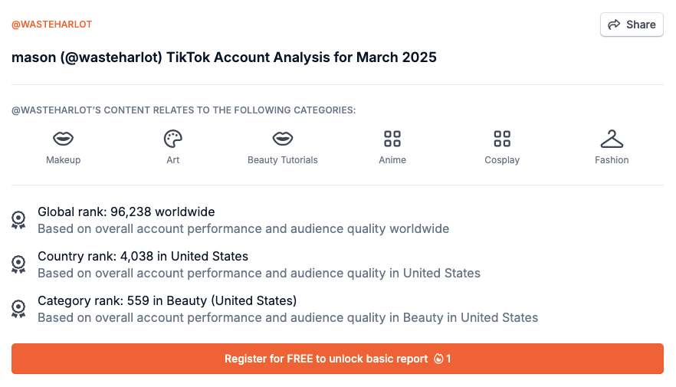The height and width of the screenshot is (387, 676).
Task: Click the medal icon beside Global rank
Action: pos(19,220)
